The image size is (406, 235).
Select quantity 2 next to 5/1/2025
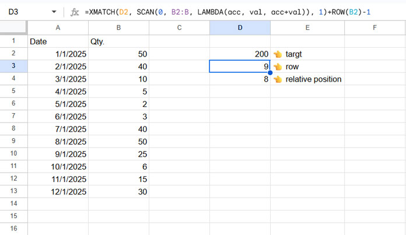coord(118,104)
